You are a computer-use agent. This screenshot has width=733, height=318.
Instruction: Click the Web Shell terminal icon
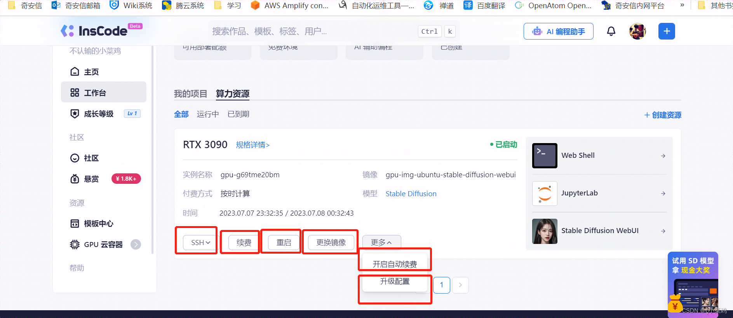tap(545, 156)
